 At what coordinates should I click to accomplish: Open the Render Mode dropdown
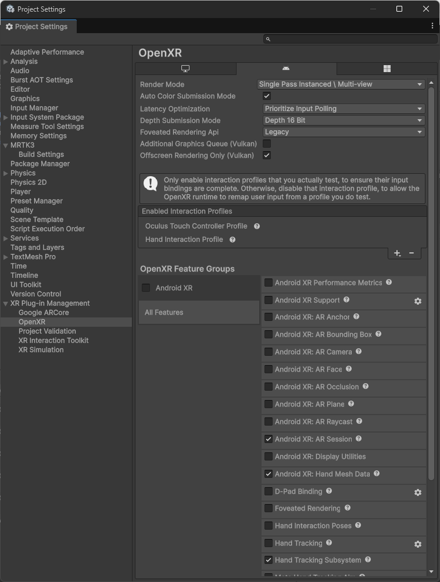(341, 84)
